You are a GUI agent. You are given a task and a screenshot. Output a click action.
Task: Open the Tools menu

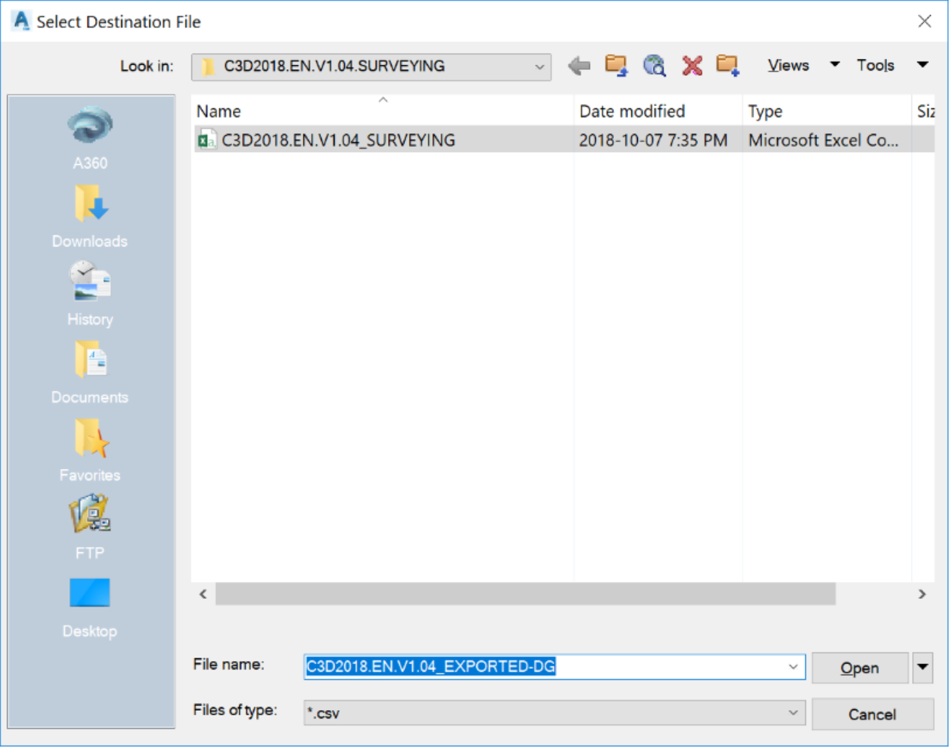(x=875, y=65)
